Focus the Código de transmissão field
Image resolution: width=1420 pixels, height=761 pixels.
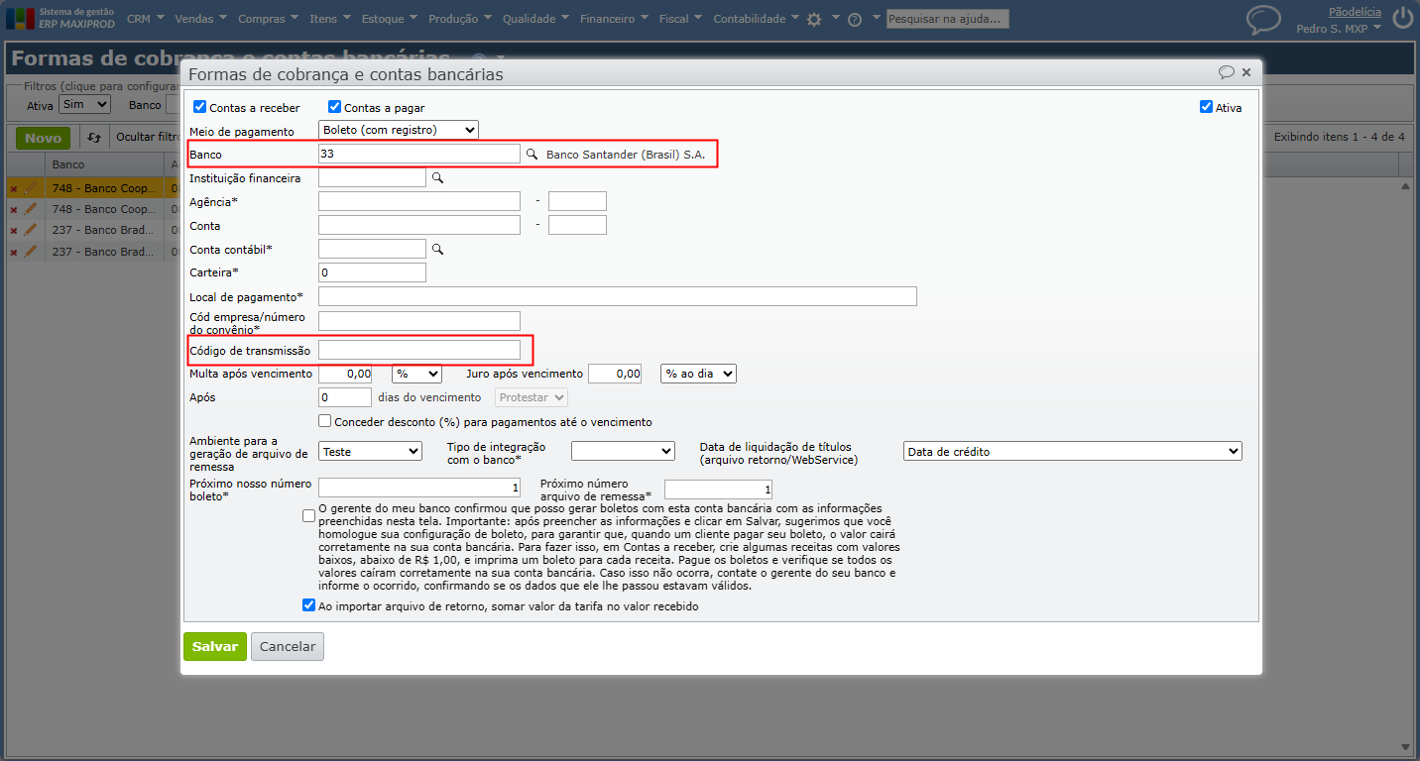[419, 350]
